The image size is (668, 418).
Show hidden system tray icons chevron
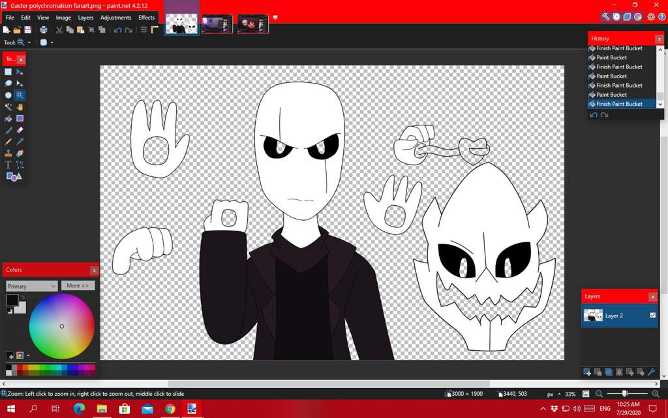[543, 409]
